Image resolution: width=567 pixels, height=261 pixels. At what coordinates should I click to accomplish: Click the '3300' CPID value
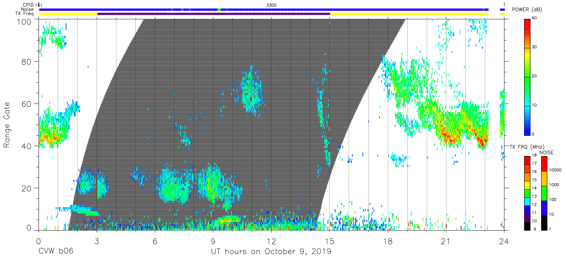coord(271,5)
